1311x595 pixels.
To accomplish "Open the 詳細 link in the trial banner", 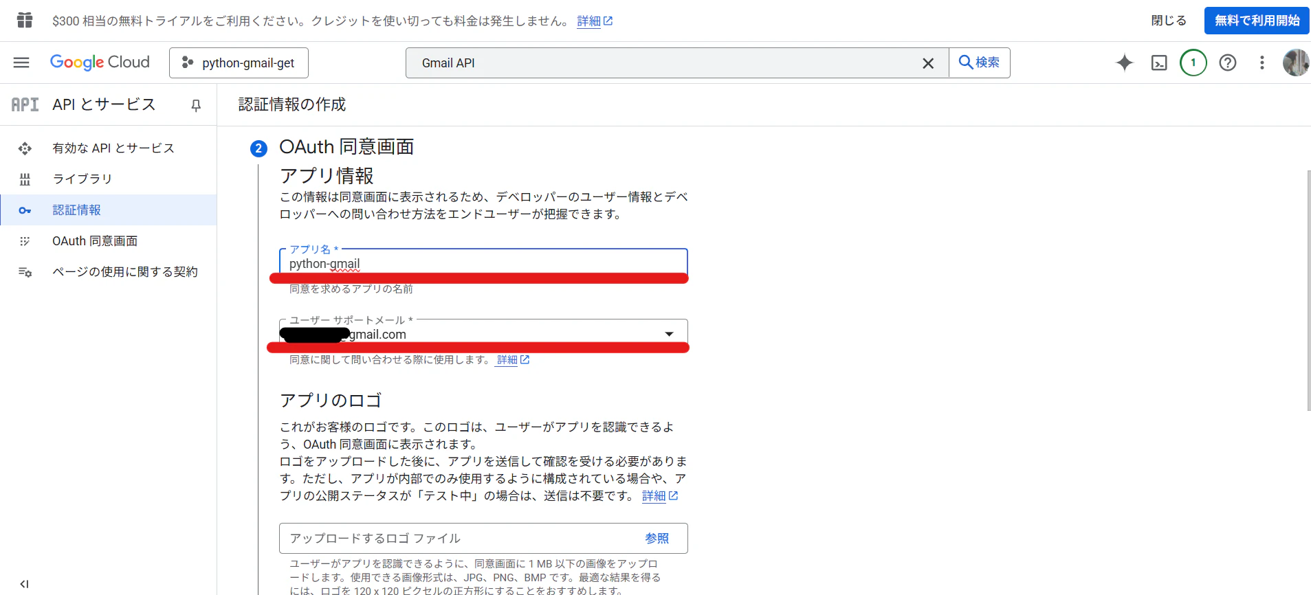I will click(x=595, y=21).
